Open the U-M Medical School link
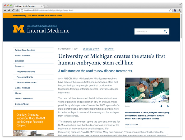Viewport: 185px width, 140px height. [54, 16]
